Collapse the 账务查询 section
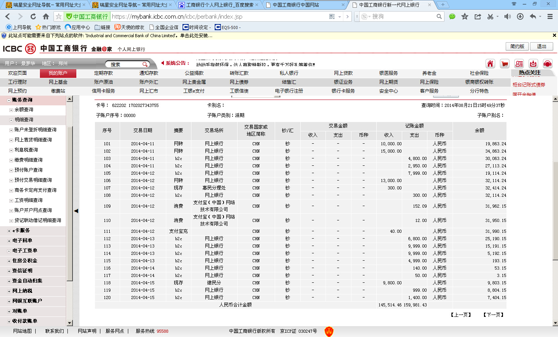 (9, 100)
